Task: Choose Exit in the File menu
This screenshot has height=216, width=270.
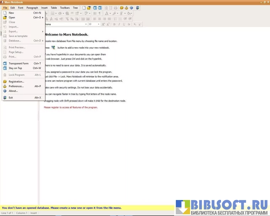Action: point(11,98)
